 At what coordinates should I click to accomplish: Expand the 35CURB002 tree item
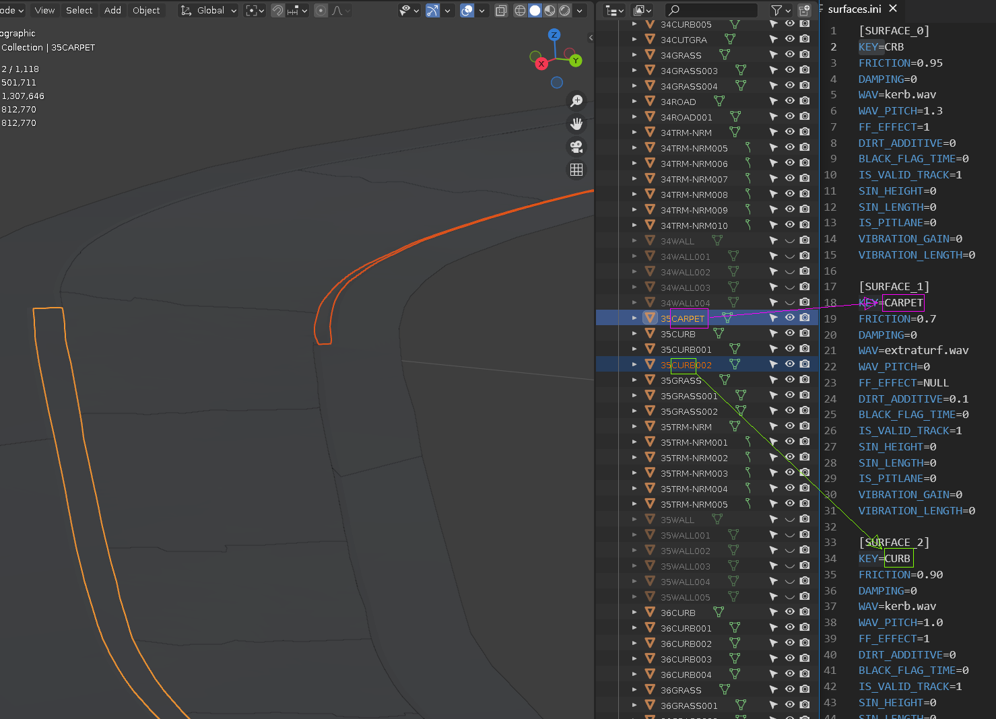coord(634,365)
